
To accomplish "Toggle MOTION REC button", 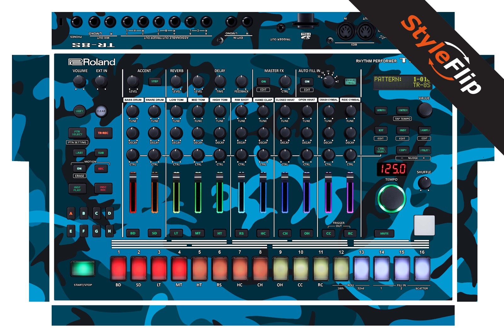I will (101, 169).
